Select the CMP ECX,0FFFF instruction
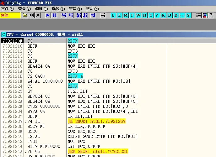The height and width of the screenshot is (157, 216). pos(84,146)
